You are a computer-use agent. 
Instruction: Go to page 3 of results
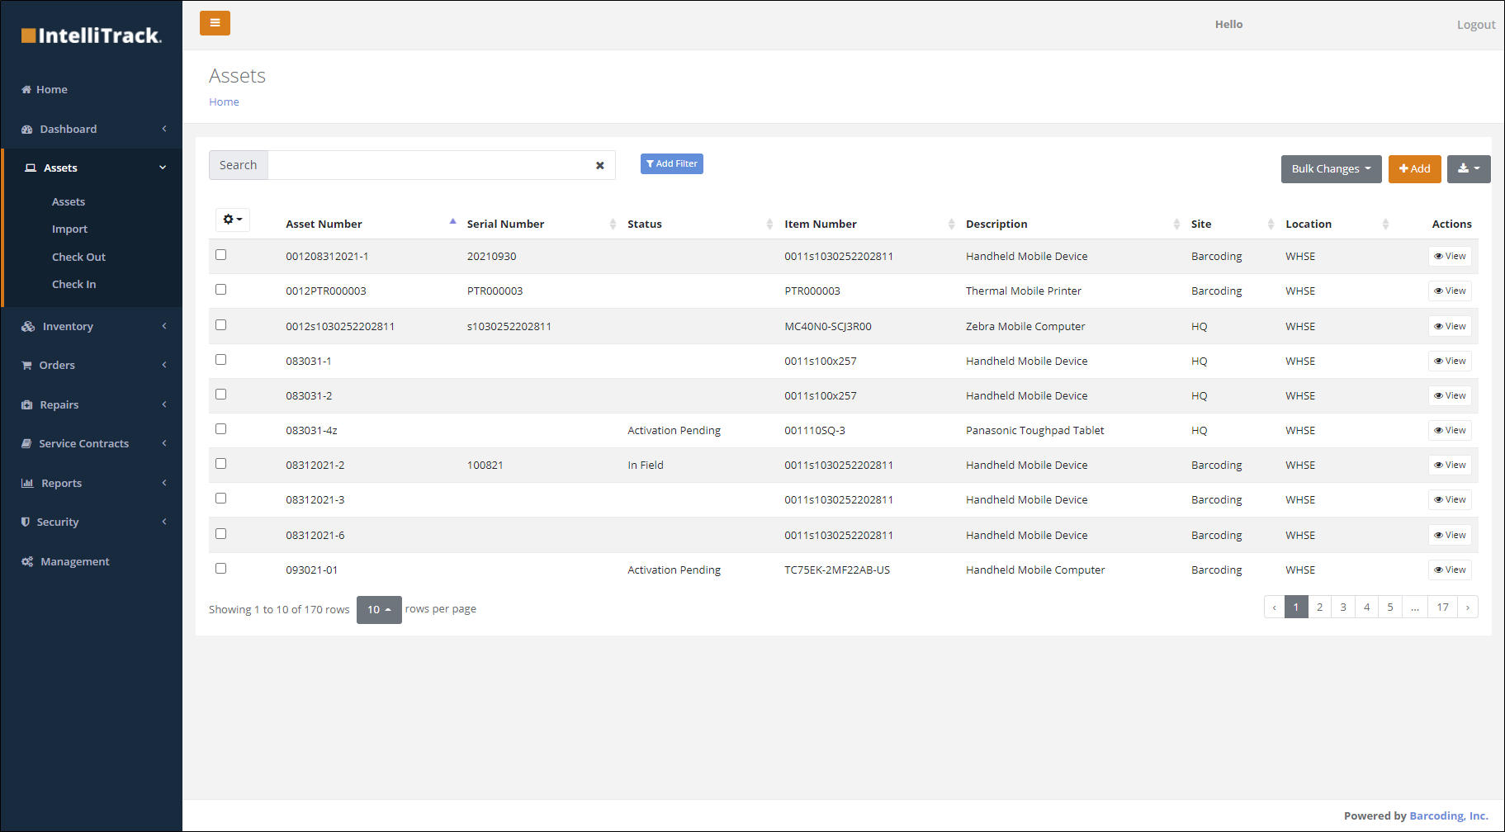point(1343,607)
